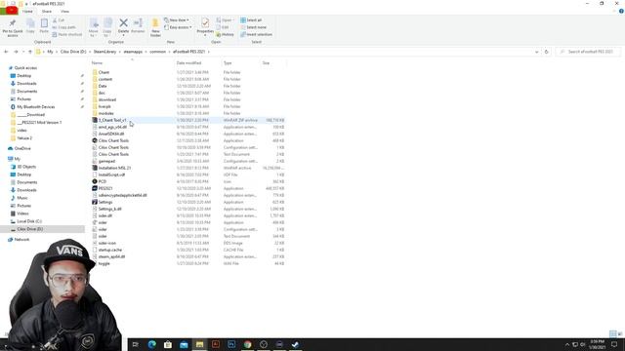Open 3D Objects in navigation pane
The image size is (625, 351).
26,167
